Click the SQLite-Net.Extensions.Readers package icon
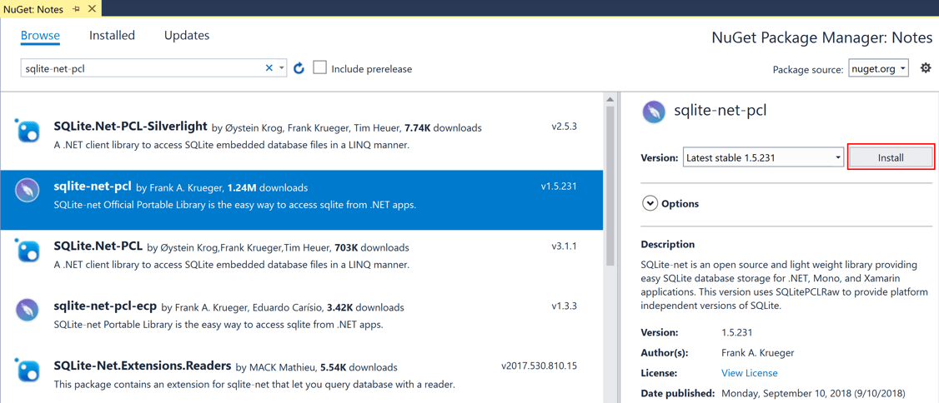939x403 pixels. coord(27,369)
